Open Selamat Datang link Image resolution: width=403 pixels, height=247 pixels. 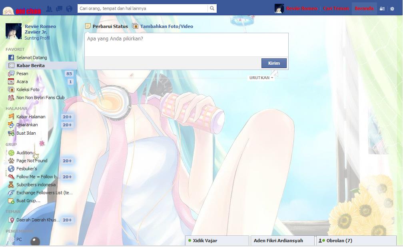click(32, 58)
